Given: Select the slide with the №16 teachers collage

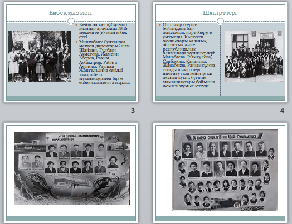Looking at the screenshot, I should (x=71, y=173).
